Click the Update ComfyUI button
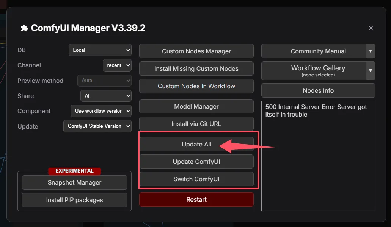391x227 pixels. [196, 162]
